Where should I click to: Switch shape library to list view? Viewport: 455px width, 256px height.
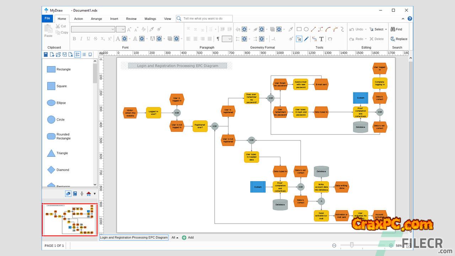[84, 54]
